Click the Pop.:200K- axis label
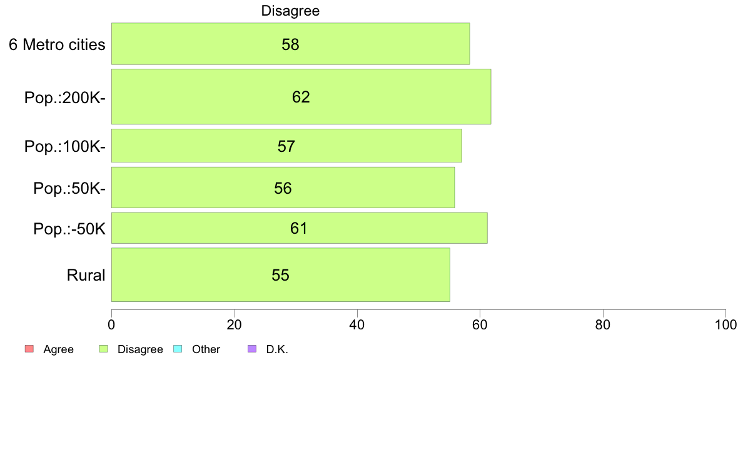Viewport: 743px width, 460px height. click(x=65, y=97)
